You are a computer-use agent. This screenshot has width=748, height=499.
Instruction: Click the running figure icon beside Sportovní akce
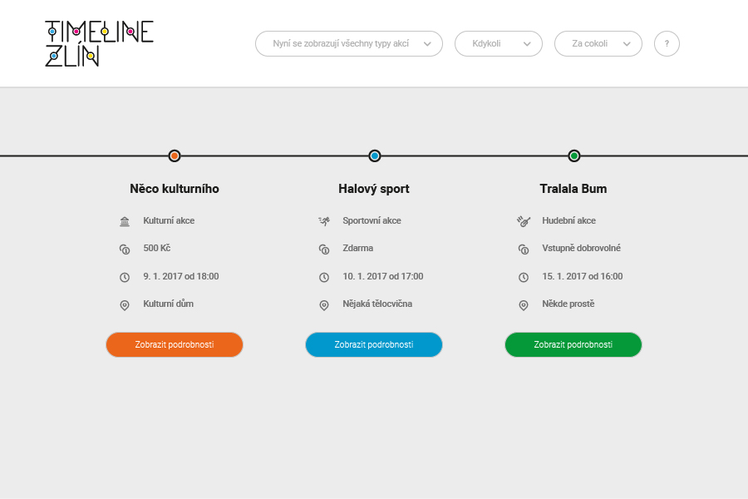(324, 221)
